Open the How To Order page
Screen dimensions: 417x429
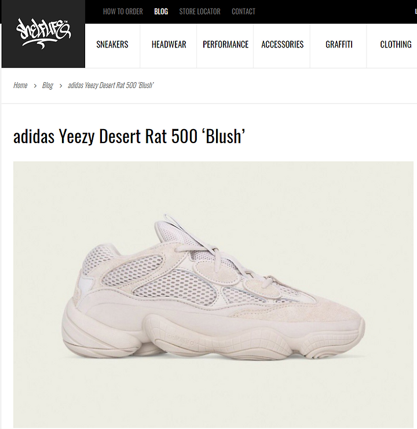[123, 12]
